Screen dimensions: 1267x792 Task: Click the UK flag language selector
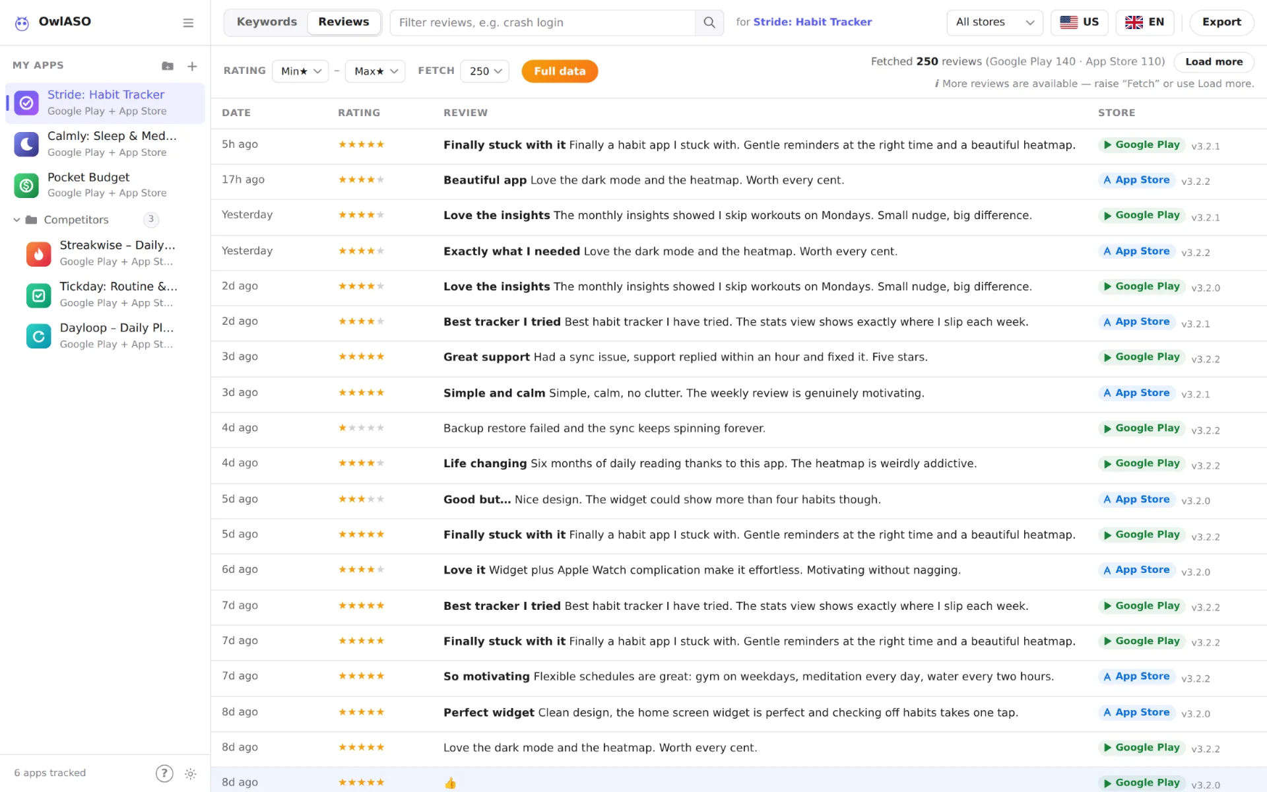1145,22
